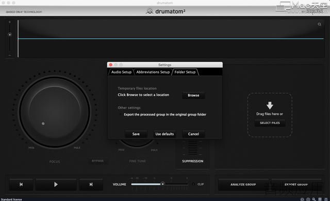330x201 pixels.
Task: Enable export in original group folder checkbox
Action: click(120, 114)
